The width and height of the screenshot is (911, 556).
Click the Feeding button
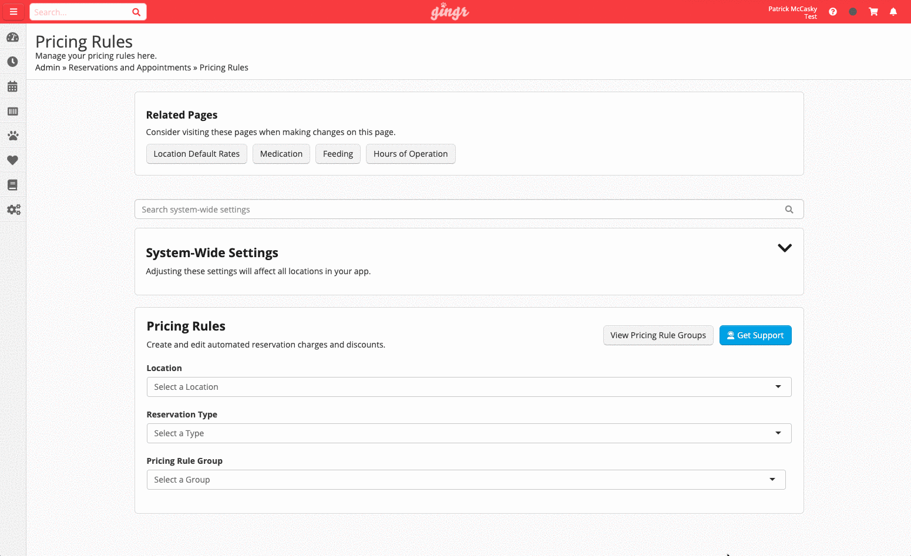click(338, 154)
